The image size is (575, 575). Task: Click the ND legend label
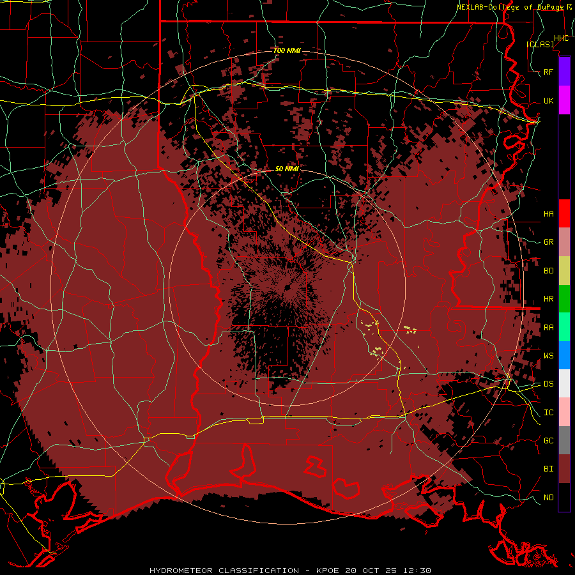548,498
